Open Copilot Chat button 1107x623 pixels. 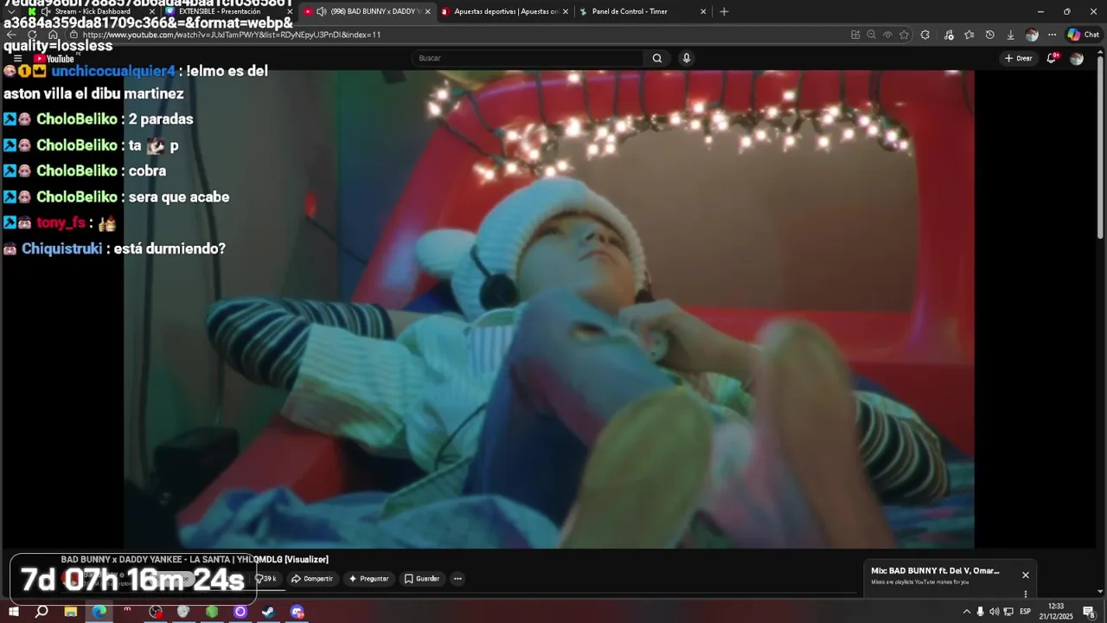[1083, 35]
